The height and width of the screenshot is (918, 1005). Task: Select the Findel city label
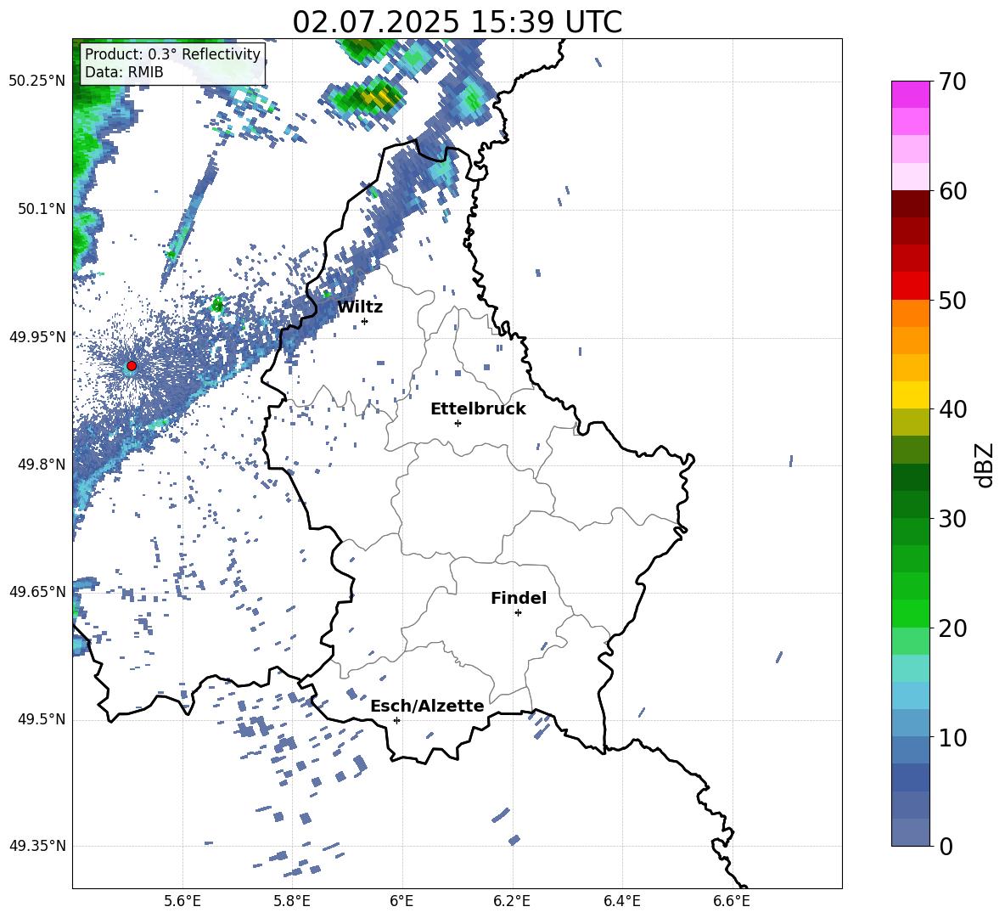point(519,598)
